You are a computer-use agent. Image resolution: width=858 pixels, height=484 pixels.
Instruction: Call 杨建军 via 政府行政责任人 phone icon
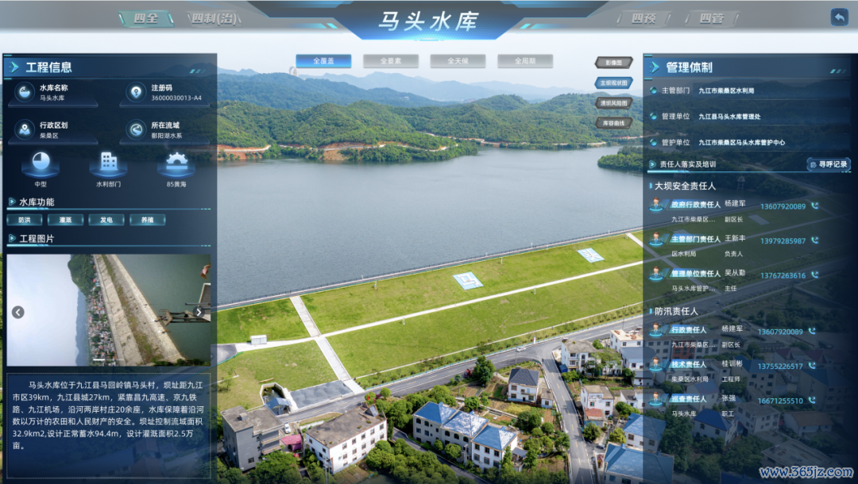815,206
